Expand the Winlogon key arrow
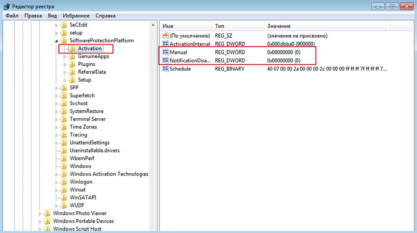Screen dimensions: 417x233 [56, 182]
